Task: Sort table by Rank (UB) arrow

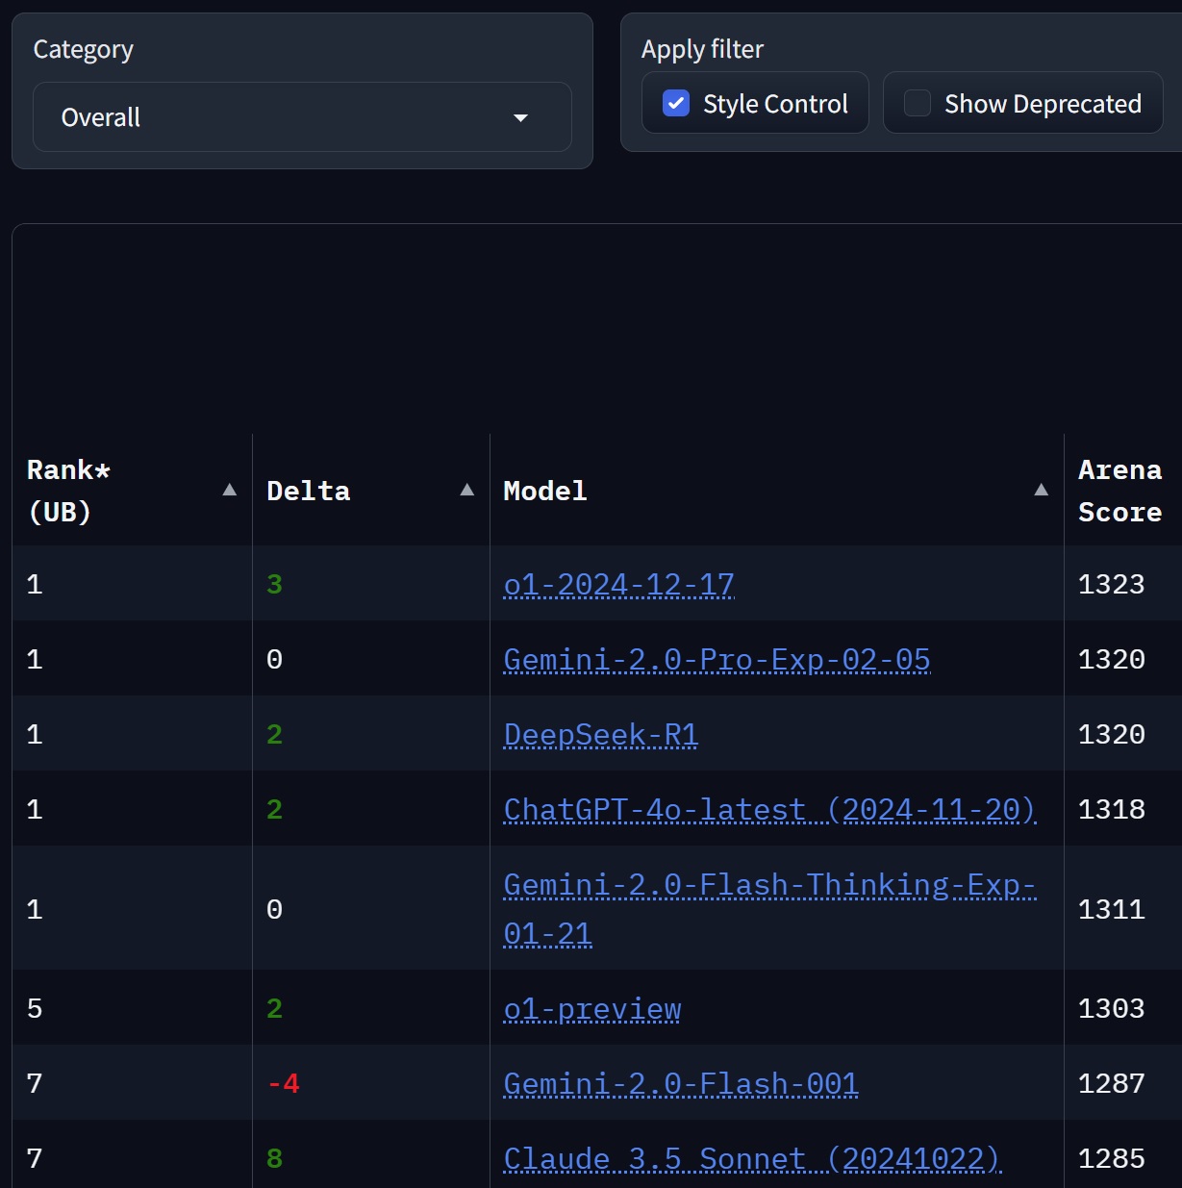Action: [229, 490]
